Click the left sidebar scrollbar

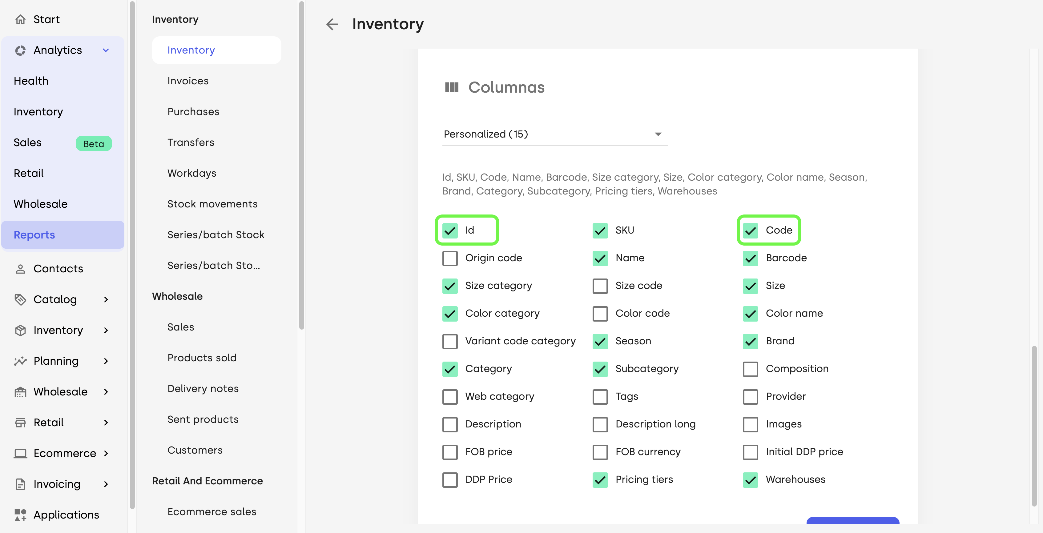132,255
